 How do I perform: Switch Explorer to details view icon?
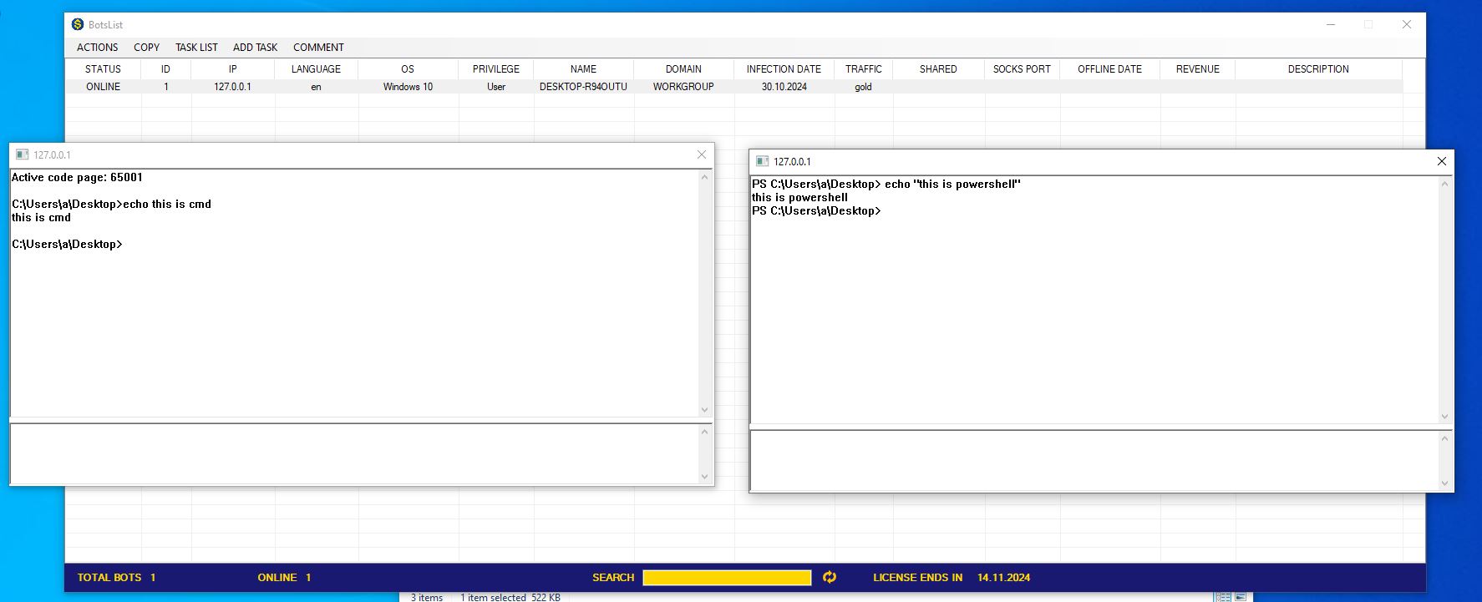point(1223,597)
